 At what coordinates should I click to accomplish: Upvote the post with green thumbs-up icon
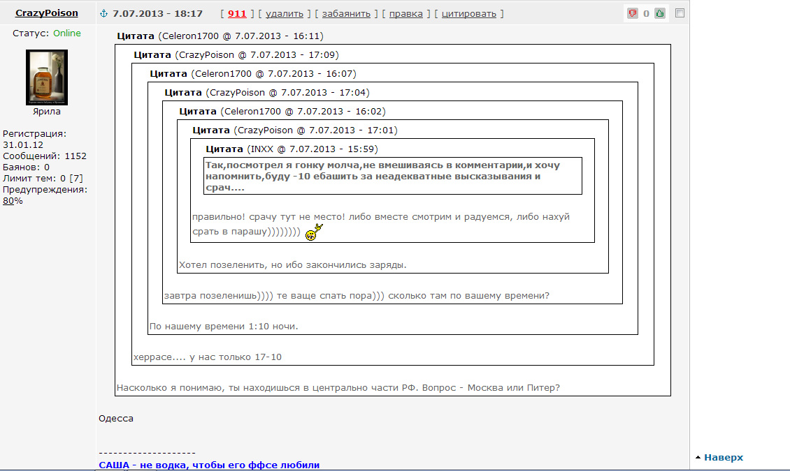[x=660, y=13]
